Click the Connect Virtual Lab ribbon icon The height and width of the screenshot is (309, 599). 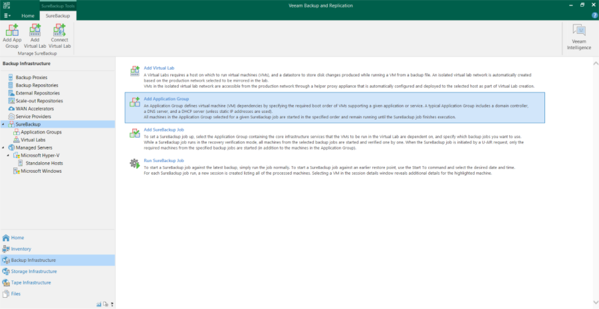[x=59, y=31]
